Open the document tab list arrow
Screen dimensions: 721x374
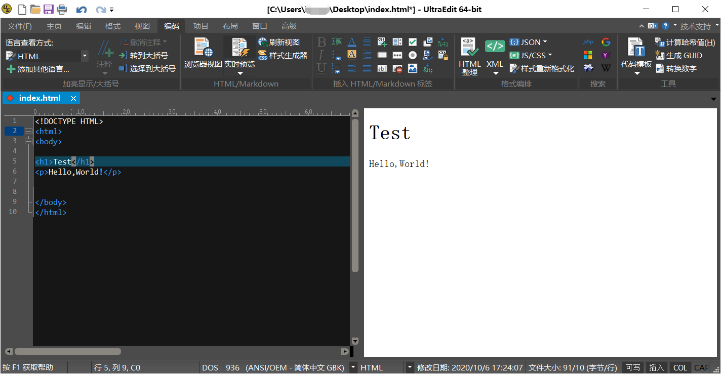(714, 99)
